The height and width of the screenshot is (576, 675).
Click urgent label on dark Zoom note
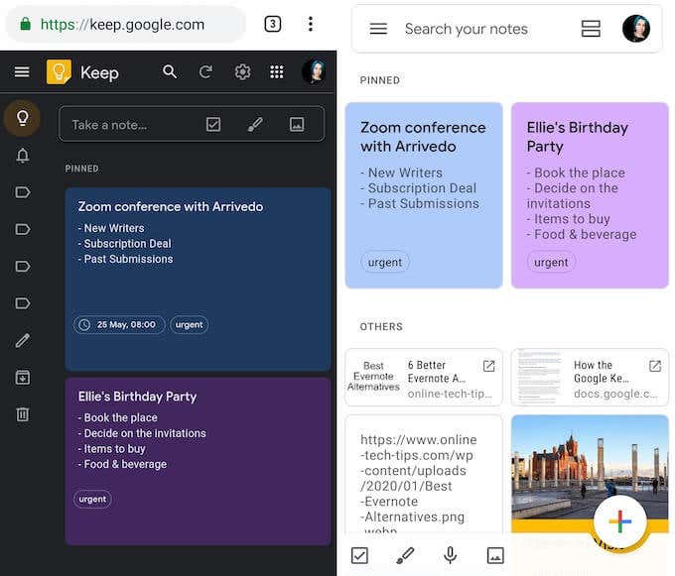click(189, 324)
